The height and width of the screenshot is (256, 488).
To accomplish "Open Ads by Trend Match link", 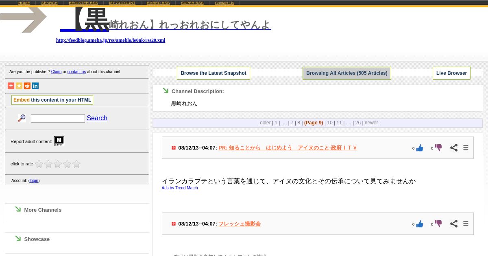I will (x=180, y=188).
